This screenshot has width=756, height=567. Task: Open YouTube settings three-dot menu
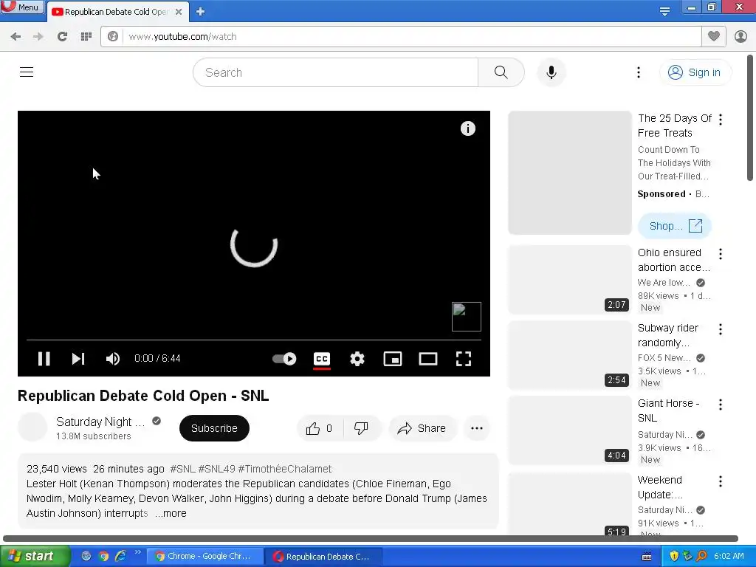(x=639, y=72)
